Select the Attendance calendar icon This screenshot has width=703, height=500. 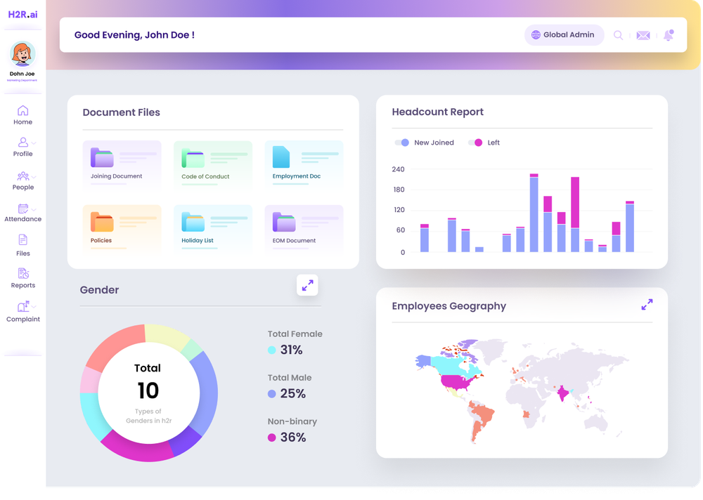coord(23,209)
